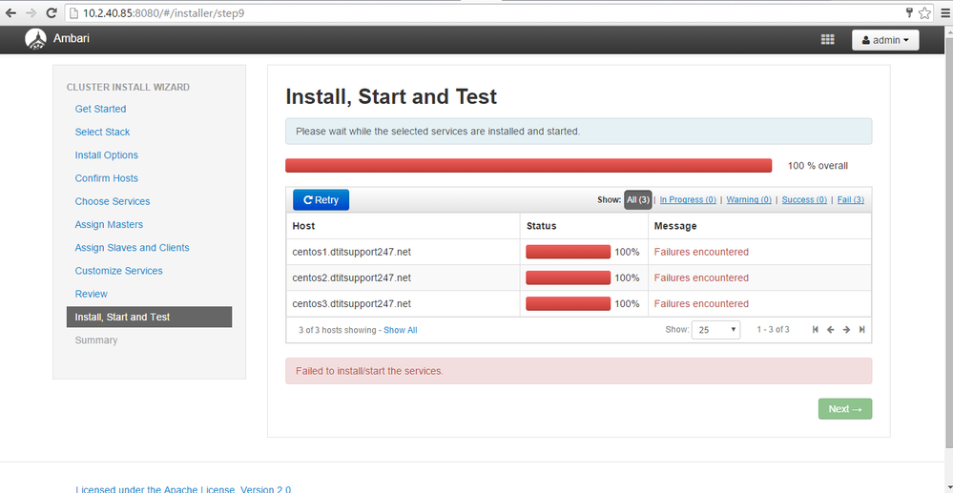953x493 pixels.
Task: Open the admin user dropdown
Action: [885, 40]
